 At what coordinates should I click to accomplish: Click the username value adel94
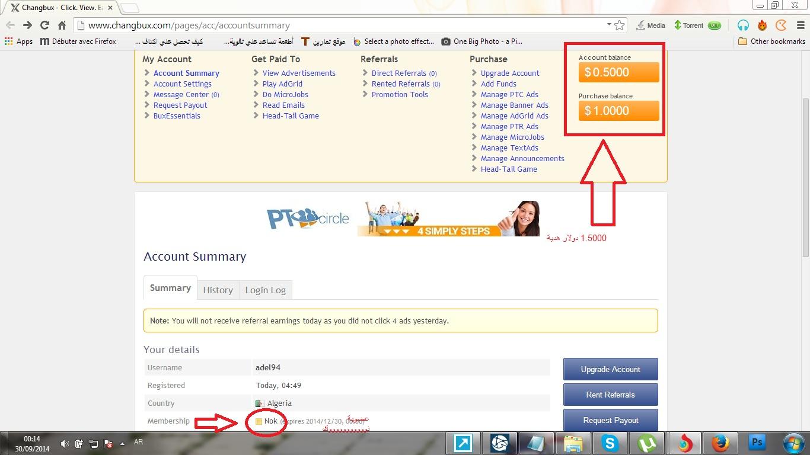point(268,367)
